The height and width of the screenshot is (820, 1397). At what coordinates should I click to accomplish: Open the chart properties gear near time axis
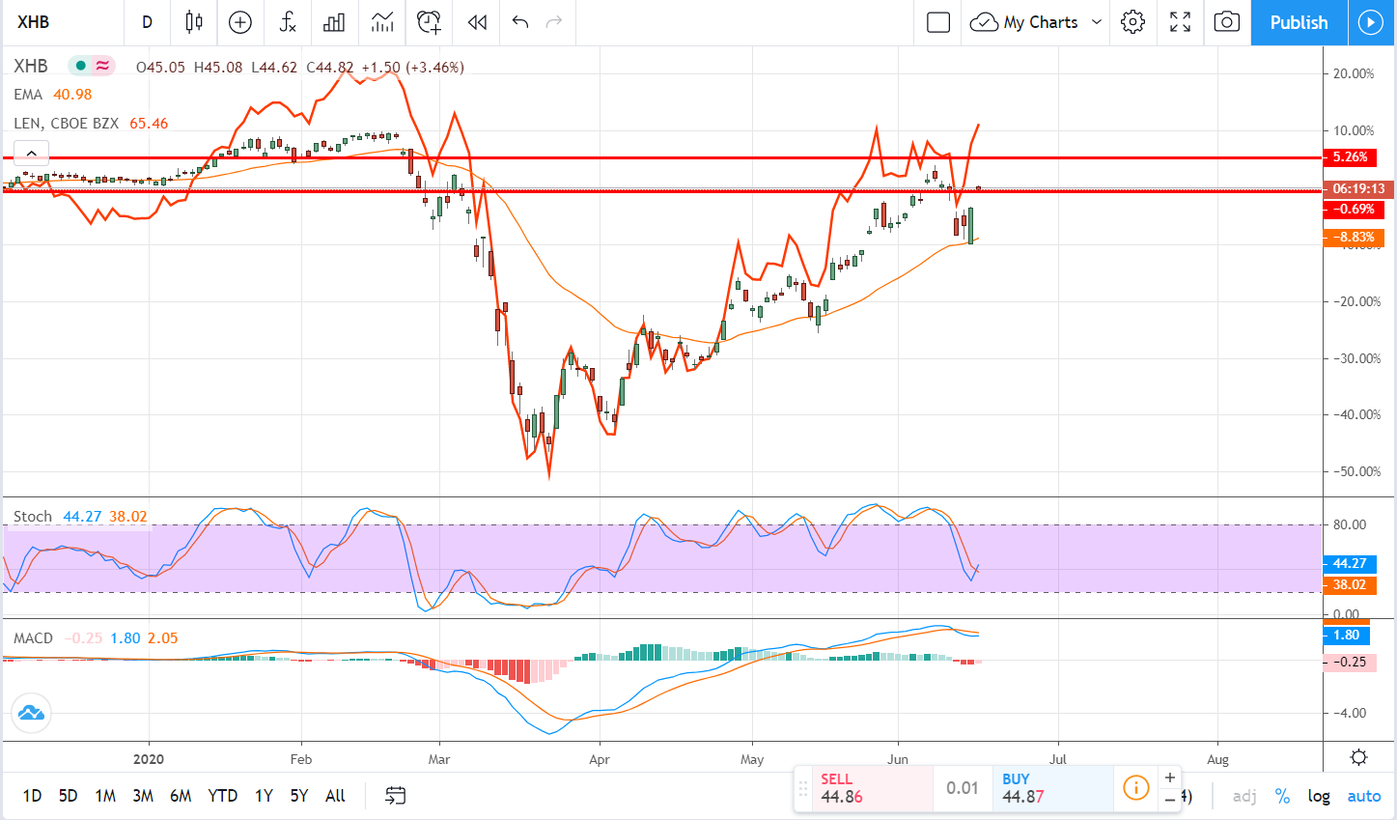tap(1358, 757)
